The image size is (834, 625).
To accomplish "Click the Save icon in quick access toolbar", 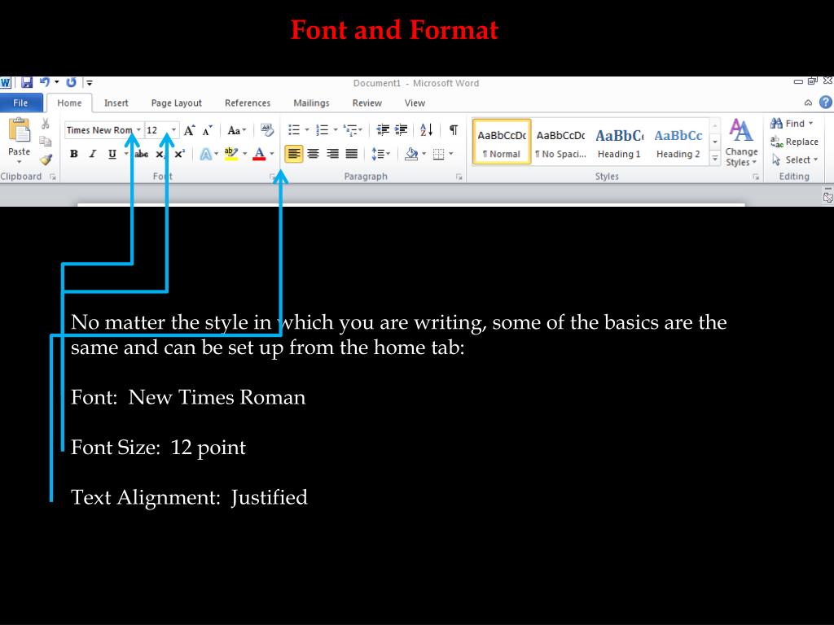I will [27, 82].
